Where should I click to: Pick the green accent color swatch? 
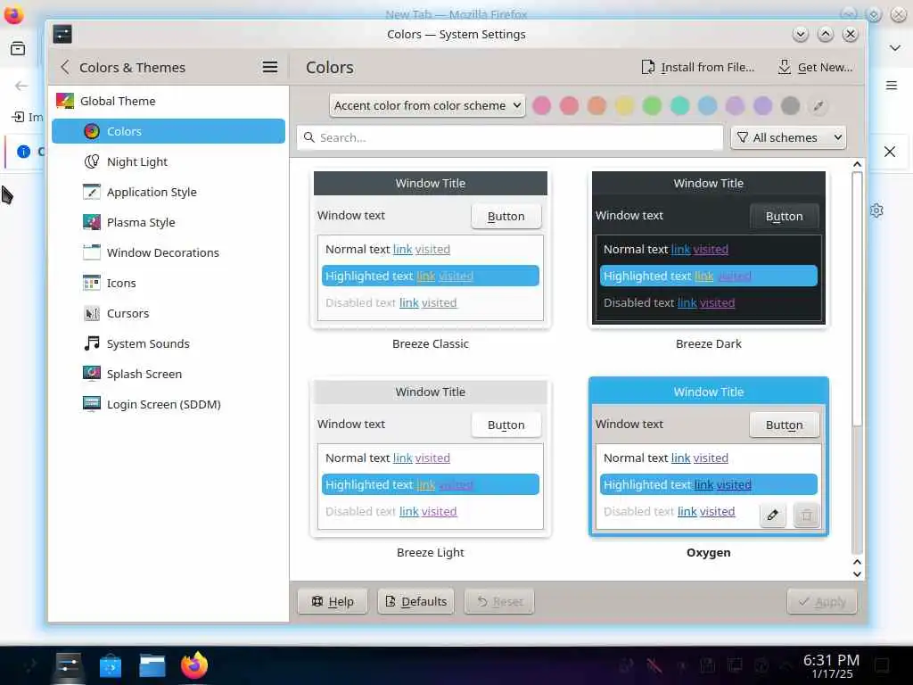tap(652, 105)
